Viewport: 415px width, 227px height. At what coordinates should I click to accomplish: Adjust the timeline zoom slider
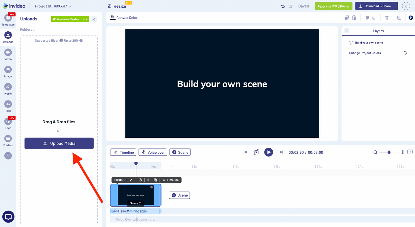388,152
